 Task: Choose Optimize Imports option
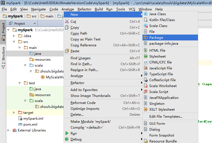(103, 109)
